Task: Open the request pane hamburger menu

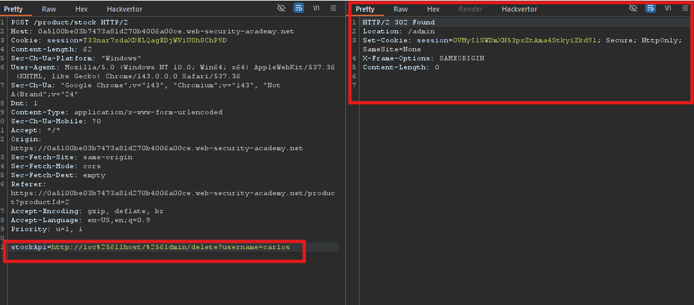Action: 333,8
